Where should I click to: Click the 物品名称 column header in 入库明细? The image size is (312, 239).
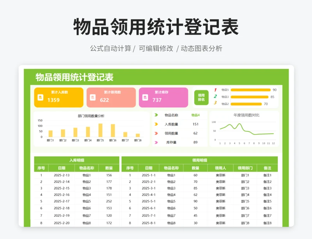coord(87,168)
